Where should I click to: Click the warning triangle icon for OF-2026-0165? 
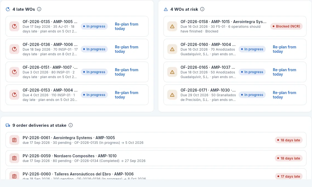coord(172,72)
